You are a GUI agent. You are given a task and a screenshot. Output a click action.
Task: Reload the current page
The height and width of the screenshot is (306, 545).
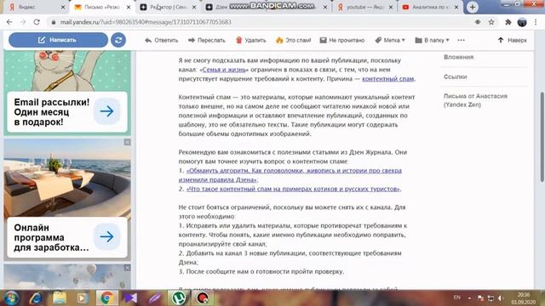point(37,22)
